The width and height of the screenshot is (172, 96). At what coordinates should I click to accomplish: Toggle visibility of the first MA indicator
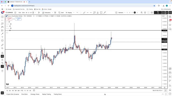coord(9,22)
